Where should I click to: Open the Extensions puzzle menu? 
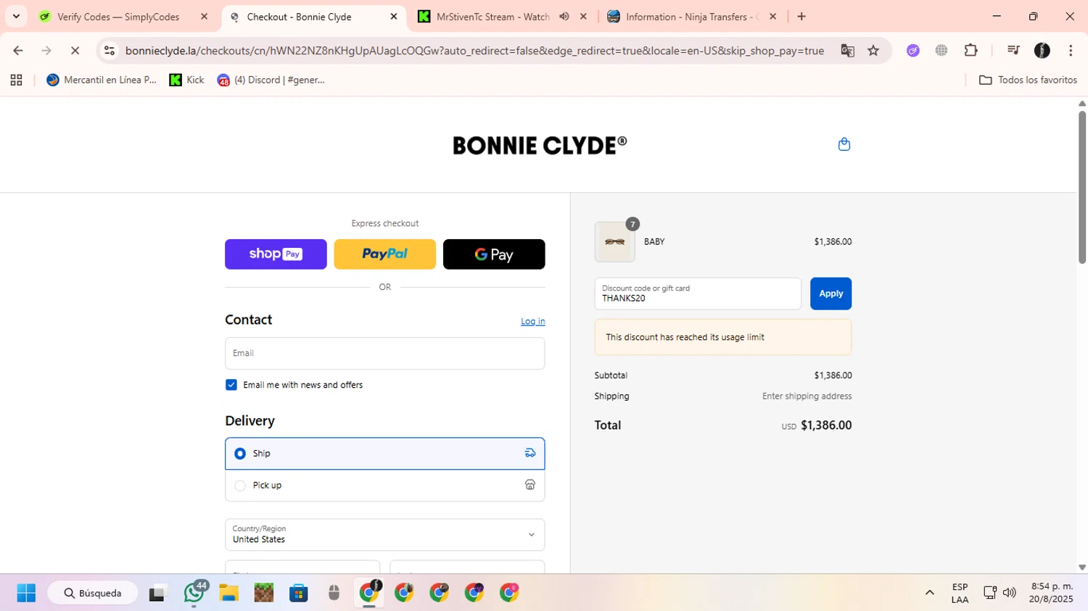(970, 51)
